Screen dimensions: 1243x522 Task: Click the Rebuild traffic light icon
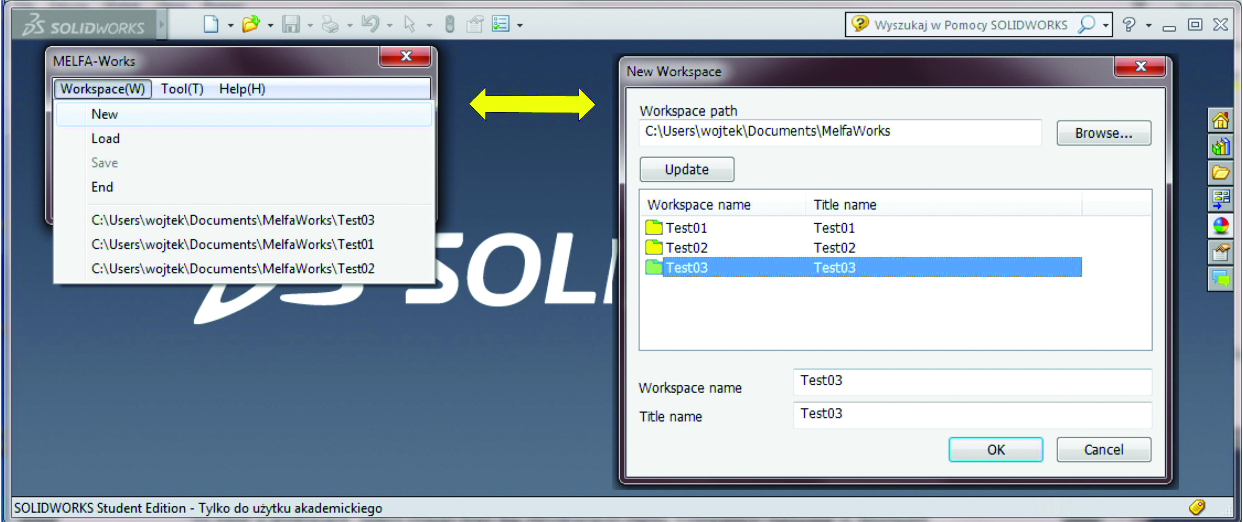point(449,24)
